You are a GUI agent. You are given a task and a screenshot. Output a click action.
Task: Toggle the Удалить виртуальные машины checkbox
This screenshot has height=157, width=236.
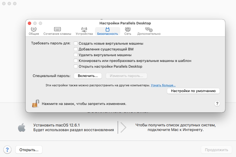tap(76, 55)
